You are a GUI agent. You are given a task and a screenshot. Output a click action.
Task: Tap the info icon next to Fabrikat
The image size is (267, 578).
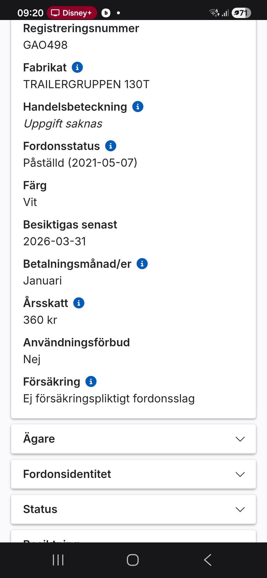coord(77,67)
